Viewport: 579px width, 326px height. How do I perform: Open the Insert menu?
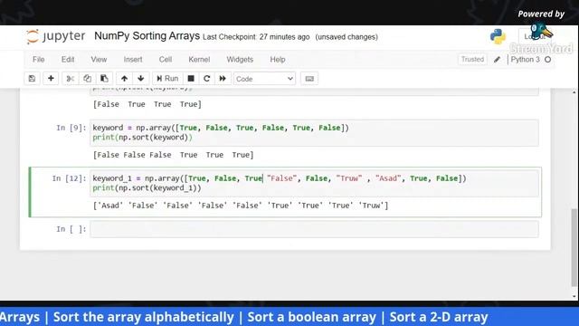point(133,60)
